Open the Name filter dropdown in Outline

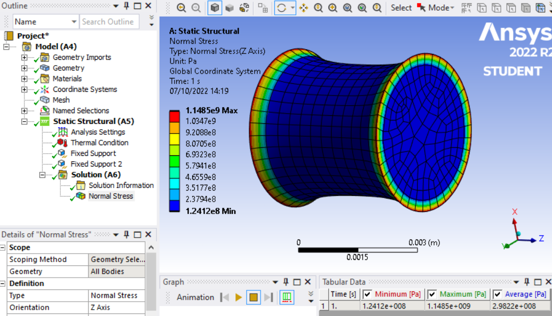(x=74, y=22)
